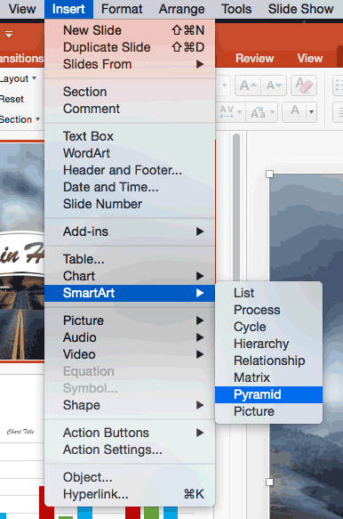The height and width of the screenshot is (519, 343).
Task: Select Picture in SmartArt submenu
Action: tap(268, 411)
